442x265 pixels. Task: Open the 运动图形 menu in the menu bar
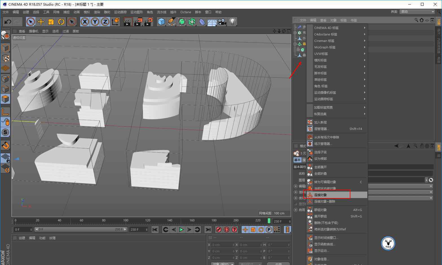(x=136, y=12)
